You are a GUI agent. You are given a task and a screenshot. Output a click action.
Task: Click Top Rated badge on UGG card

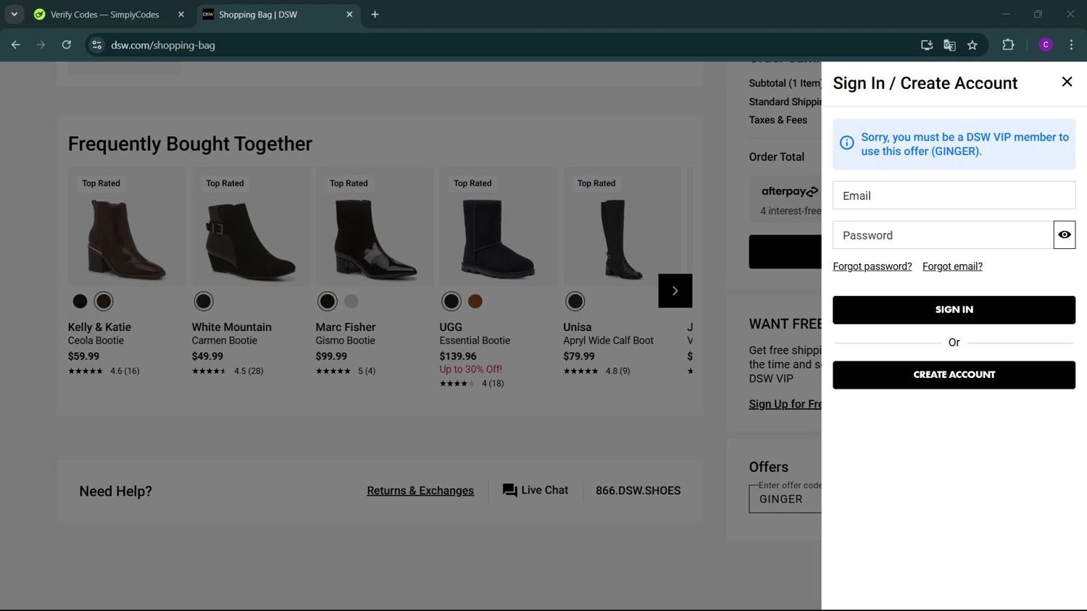tap(472, 183)
